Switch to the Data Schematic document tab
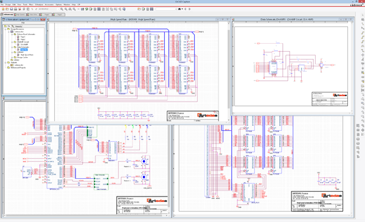 [33, 15]
